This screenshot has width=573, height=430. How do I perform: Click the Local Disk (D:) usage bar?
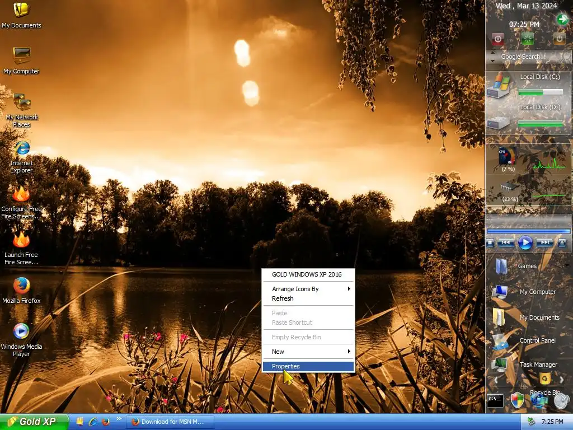pos(541,124)
